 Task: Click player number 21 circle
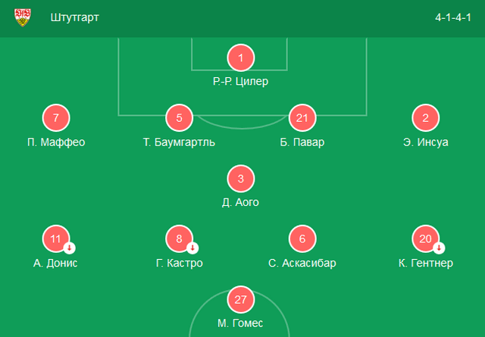[302, 118]
